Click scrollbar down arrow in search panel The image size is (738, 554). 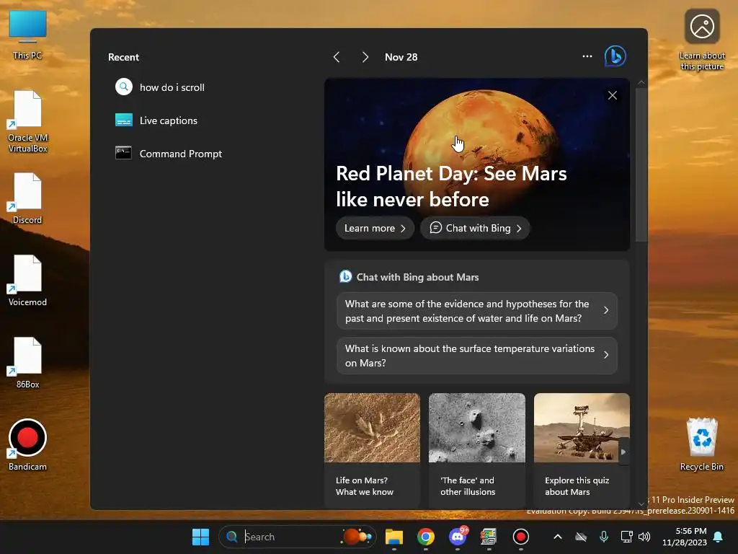tap(641, 504)
